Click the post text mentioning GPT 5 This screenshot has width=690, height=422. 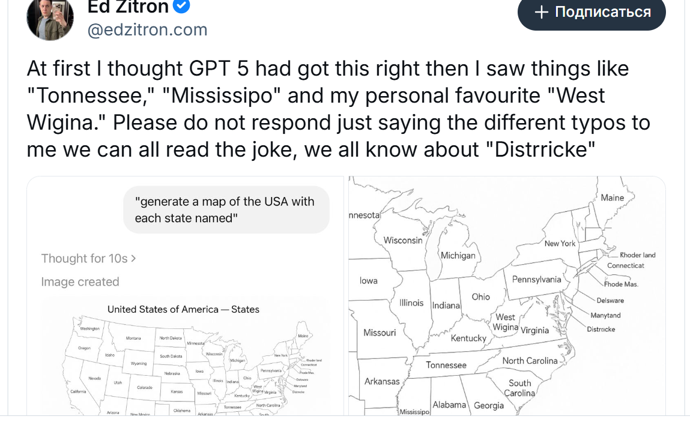(338, 109)
